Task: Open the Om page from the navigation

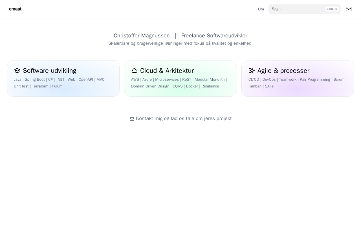Action: coord(261,9)
